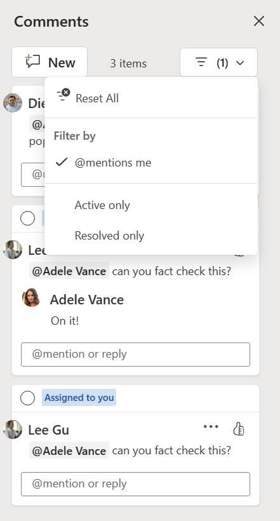This screenshot has height=521, width=280.
Task: Click the reply field in the bottom comment
Action: click(135, 484)
